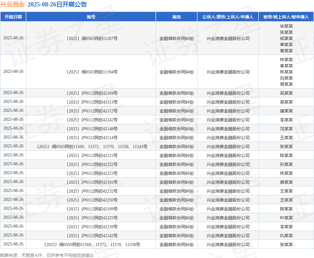314x258 pixels.
Task: Click defendant 宋某某 in first row
Action: pyautogui.click(x=286, y=26)
